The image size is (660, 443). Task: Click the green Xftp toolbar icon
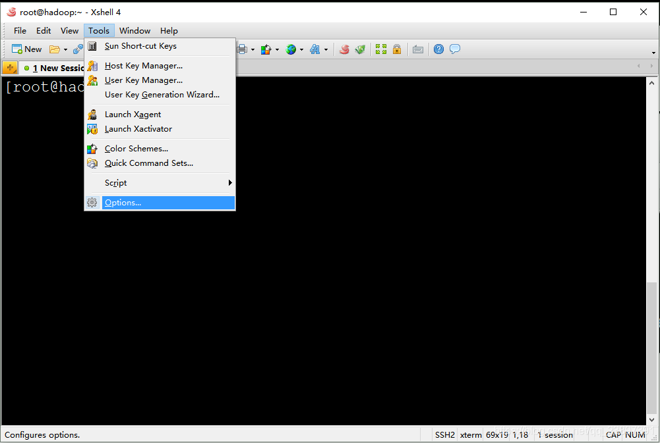coord(360,49)
